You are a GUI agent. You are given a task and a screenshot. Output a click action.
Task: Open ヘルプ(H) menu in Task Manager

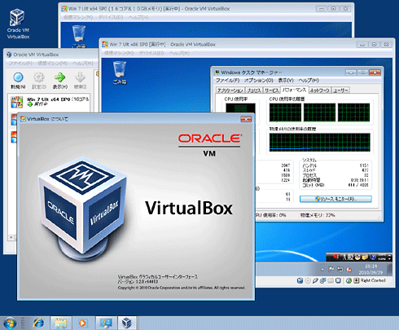click(309, 81)
